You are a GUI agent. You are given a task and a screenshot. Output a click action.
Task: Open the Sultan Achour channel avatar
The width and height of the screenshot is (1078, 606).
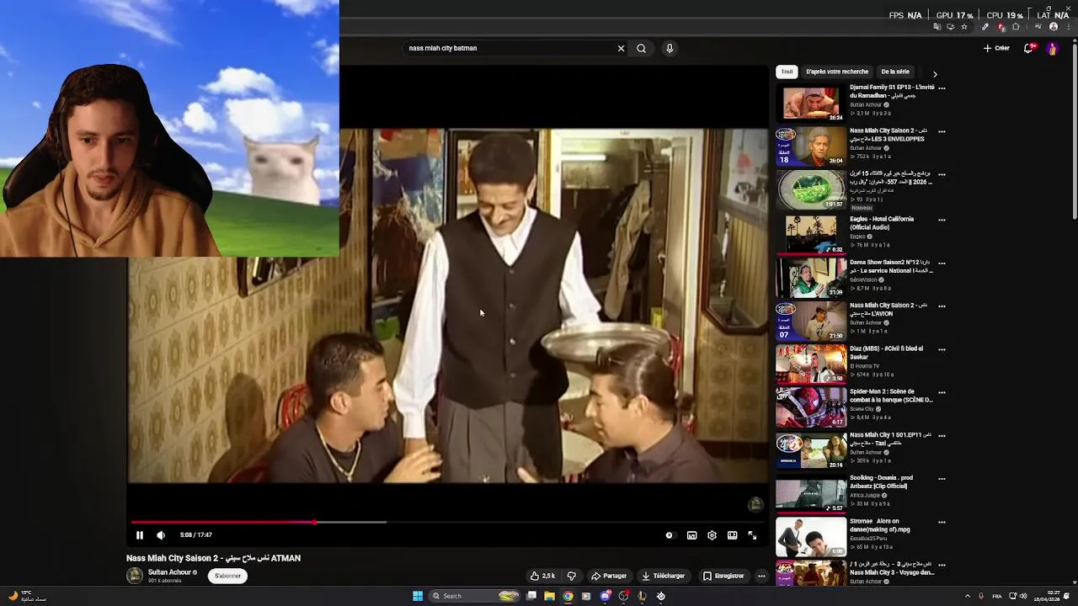click(x=135, y=576)
